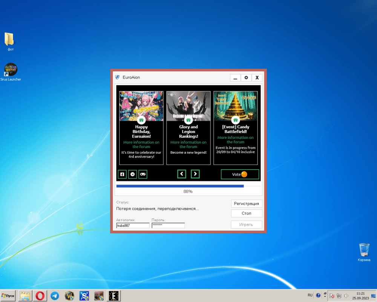Follow forum link under Happy Birthday news
Viewport: 377px width, 302px height.
tap(141, 144)
